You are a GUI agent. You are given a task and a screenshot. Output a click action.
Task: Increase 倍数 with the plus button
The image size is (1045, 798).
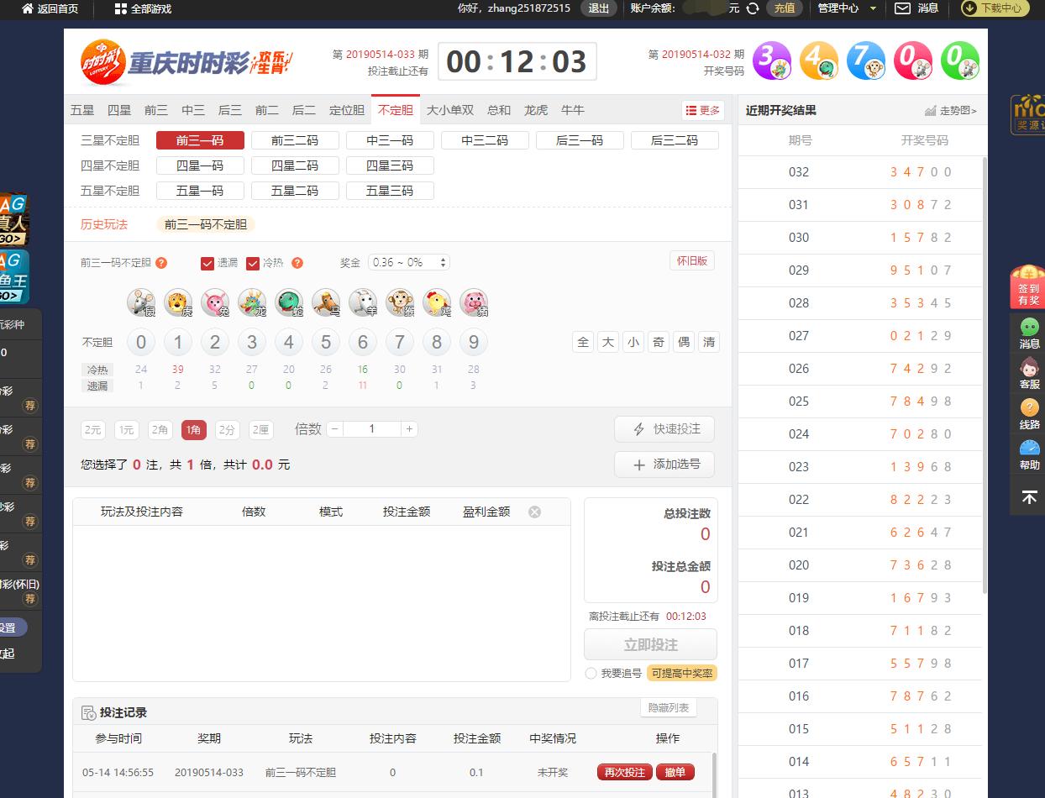click(x=409, y=429)
